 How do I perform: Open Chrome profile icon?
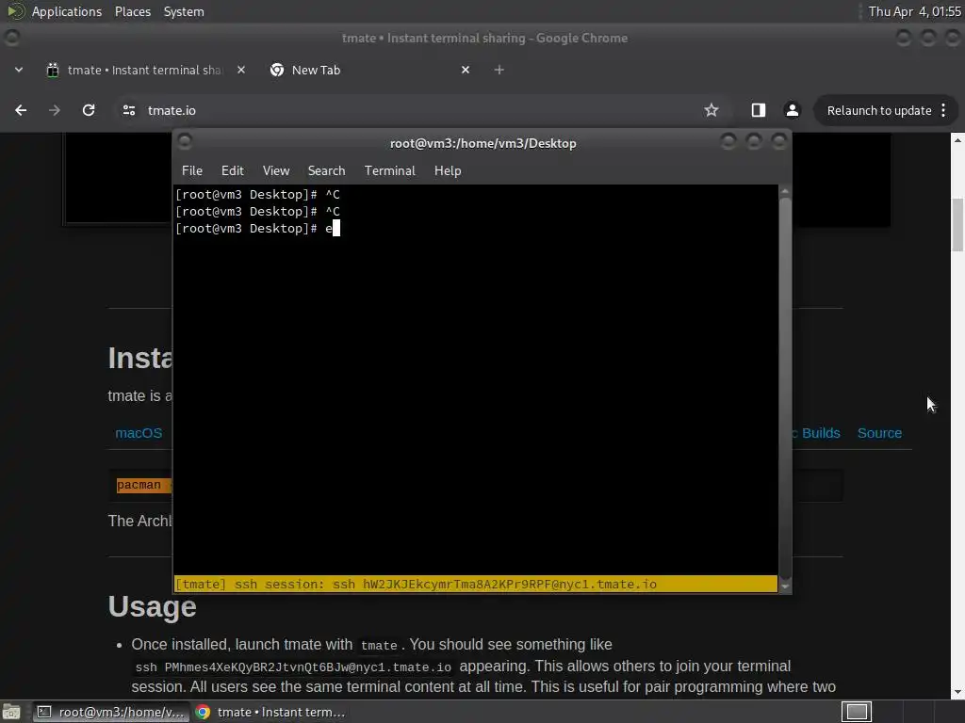pyautogui.click(x=792, y=110)
